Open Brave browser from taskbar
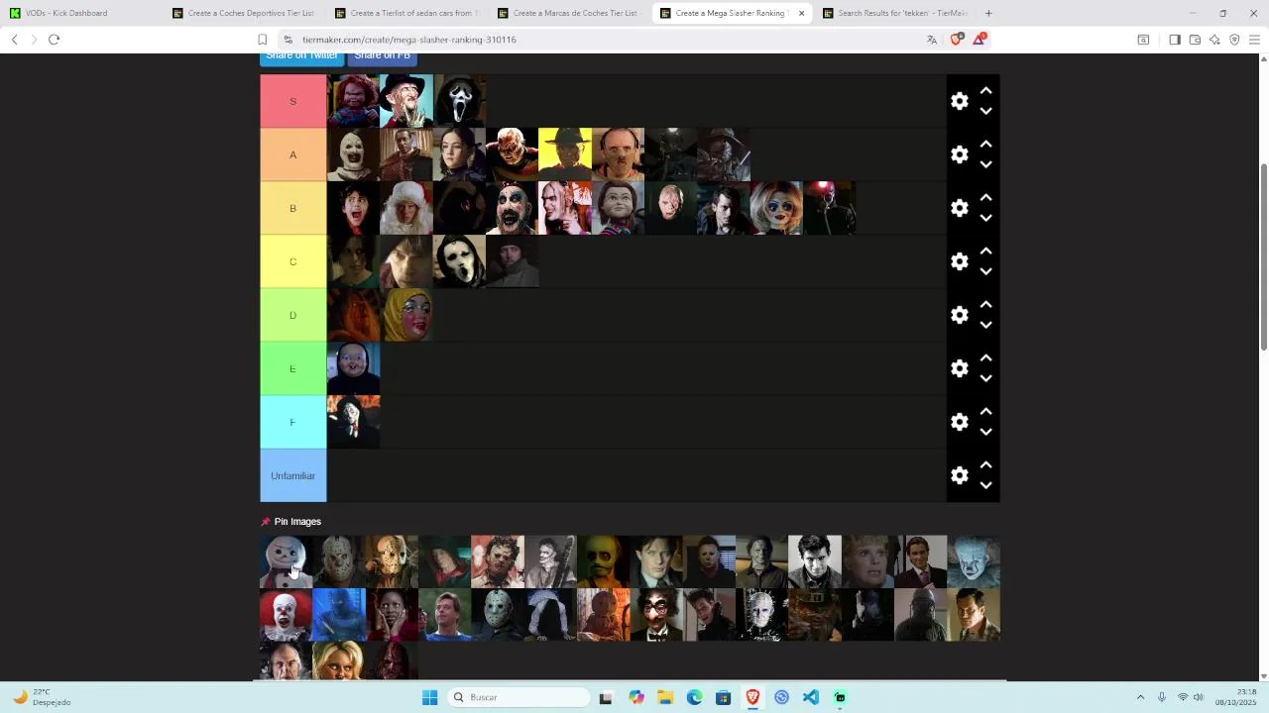Screen dimensions: 1269x713 (x=752, y=697)
